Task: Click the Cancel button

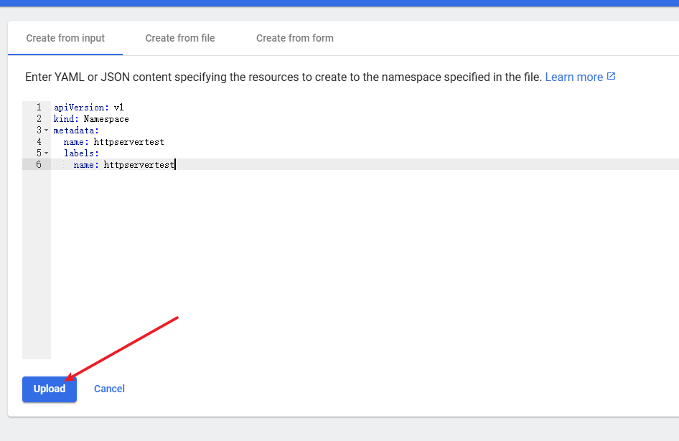Action: 109,389
